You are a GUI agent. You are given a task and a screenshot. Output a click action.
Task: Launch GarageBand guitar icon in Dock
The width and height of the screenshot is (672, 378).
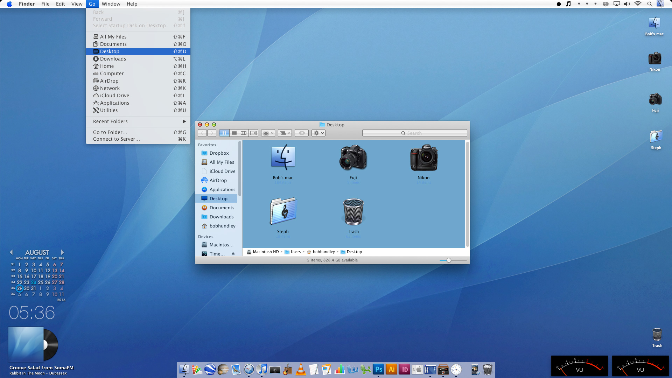point(288,369)
